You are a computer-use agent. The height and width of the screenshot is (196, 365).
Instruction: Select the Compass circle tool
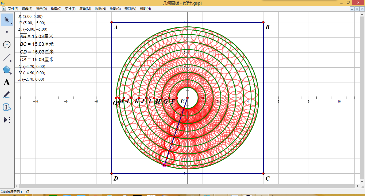click(7, 45)
